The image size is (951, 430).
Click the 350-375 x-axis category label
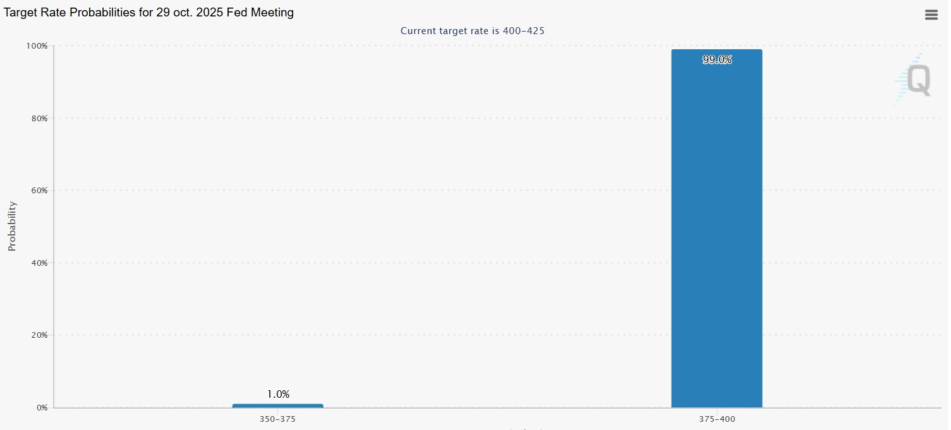tap(277, 419)
